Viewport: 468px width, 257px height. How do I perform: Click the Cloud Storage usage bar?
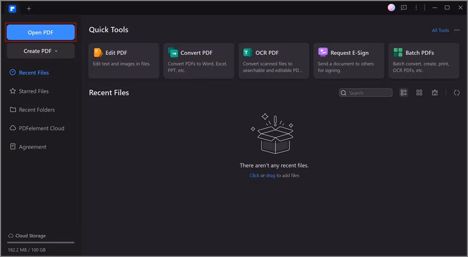[x=41, y=242]
